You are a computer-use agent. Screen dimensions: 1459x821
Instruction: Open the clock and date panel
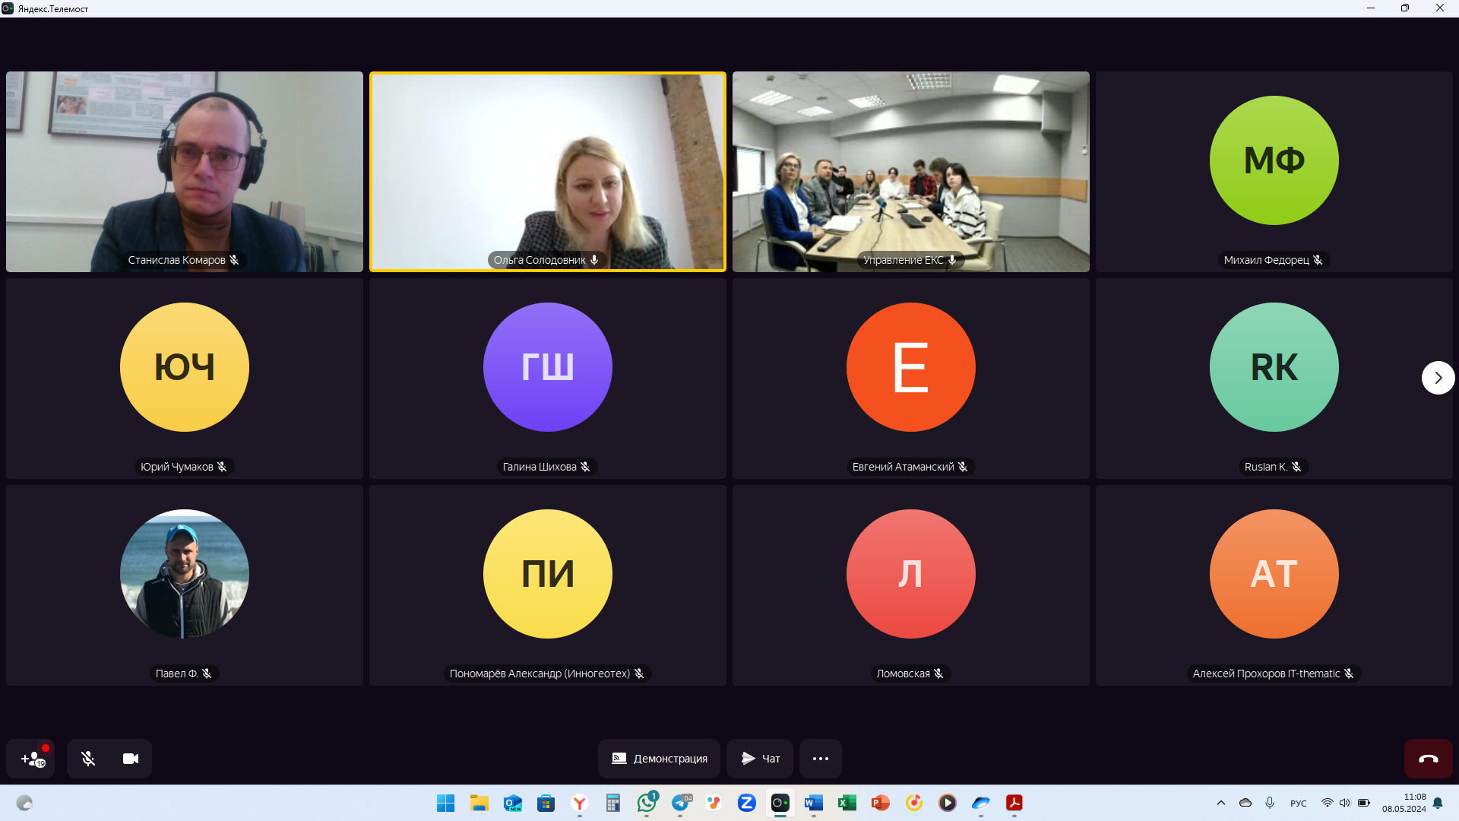click(1404, 803)
